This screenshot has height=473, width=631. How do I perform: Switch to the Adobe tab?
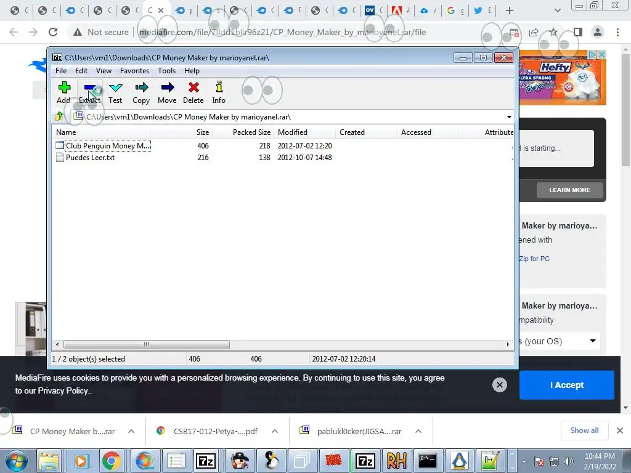401,10
